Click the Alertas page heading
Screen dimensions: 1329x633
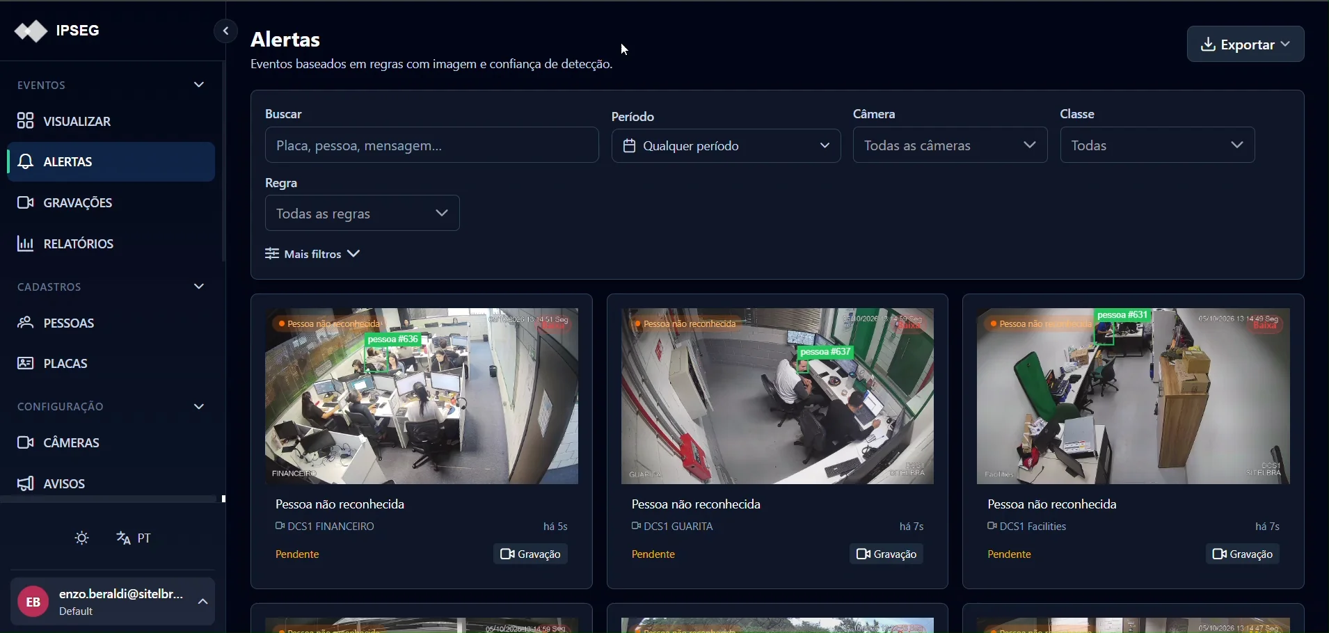point(286,40)
